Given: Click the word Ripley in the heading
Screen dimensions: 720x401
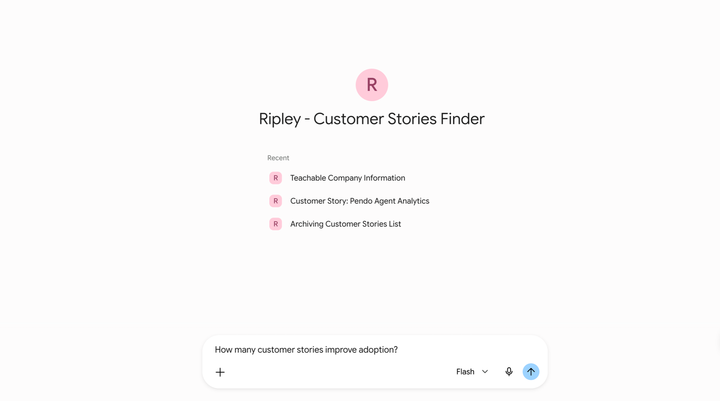Looking at the screenshot, I should click(280, 119).
